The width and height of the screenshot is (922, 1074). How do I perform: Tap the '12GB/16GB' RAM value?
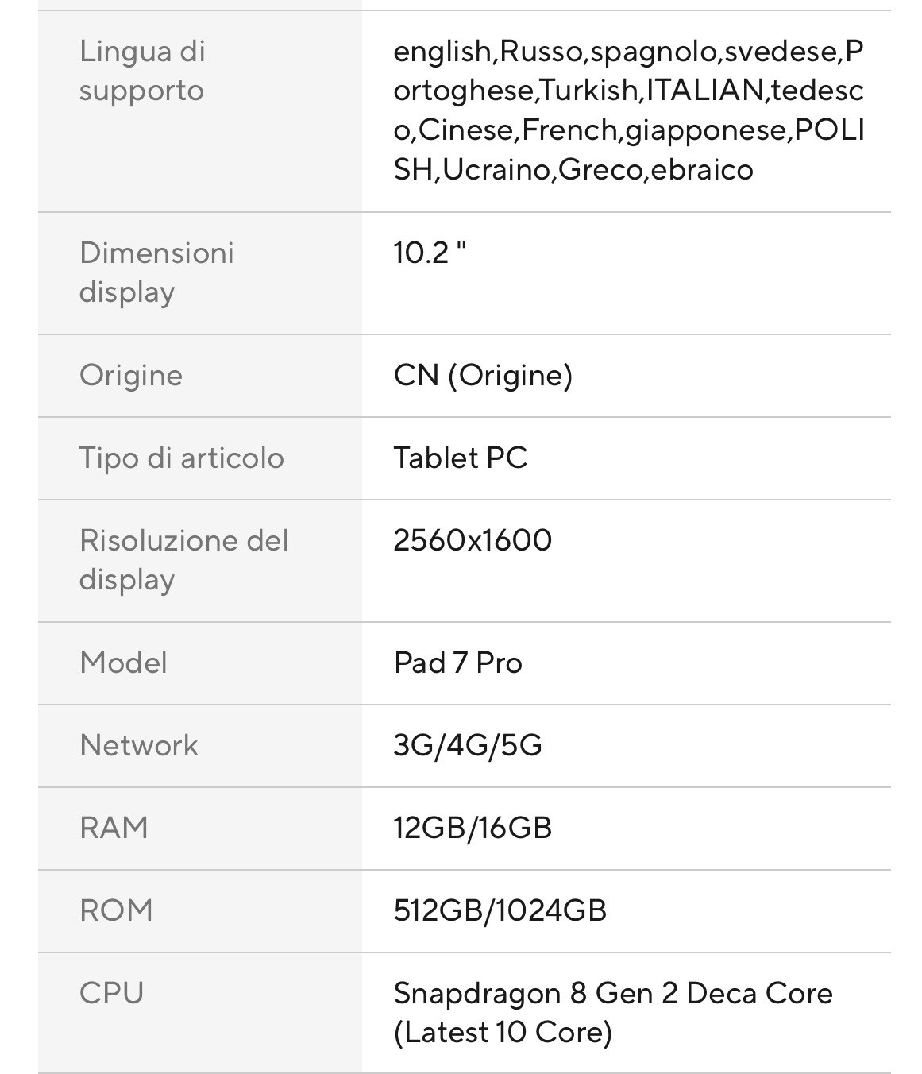tap(473, 828)
